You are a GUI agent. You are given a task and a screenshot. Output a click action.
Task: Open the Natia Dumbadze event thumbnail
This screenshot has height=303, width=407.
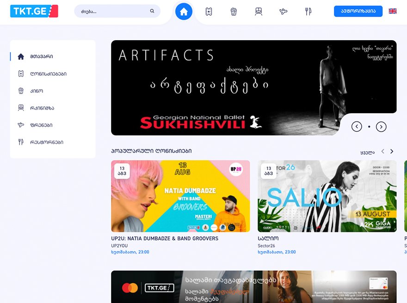pyautogui.click(x=180, y=196)
